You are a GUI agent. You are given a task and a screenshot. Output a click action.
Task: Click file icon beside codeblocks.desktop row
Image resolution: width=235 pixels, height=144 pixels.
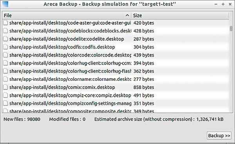[x=5, y=31]
